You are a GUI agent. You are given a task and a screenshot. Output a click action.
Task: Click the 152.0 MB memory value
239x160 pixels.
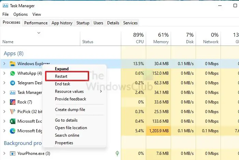tap(160, 73)
